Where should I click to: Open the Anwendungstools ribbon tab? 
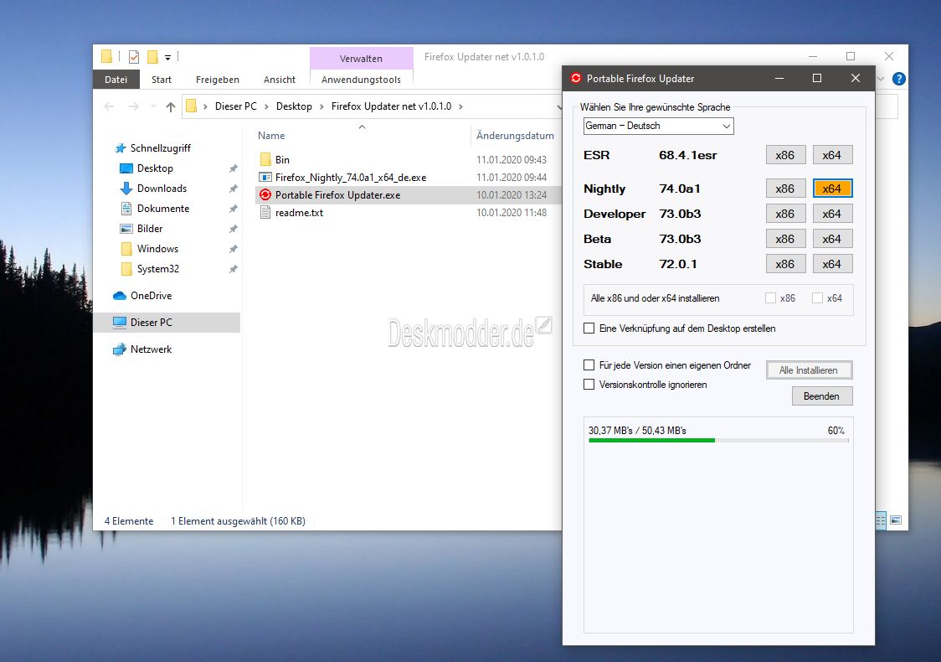(x=362, y=80)
